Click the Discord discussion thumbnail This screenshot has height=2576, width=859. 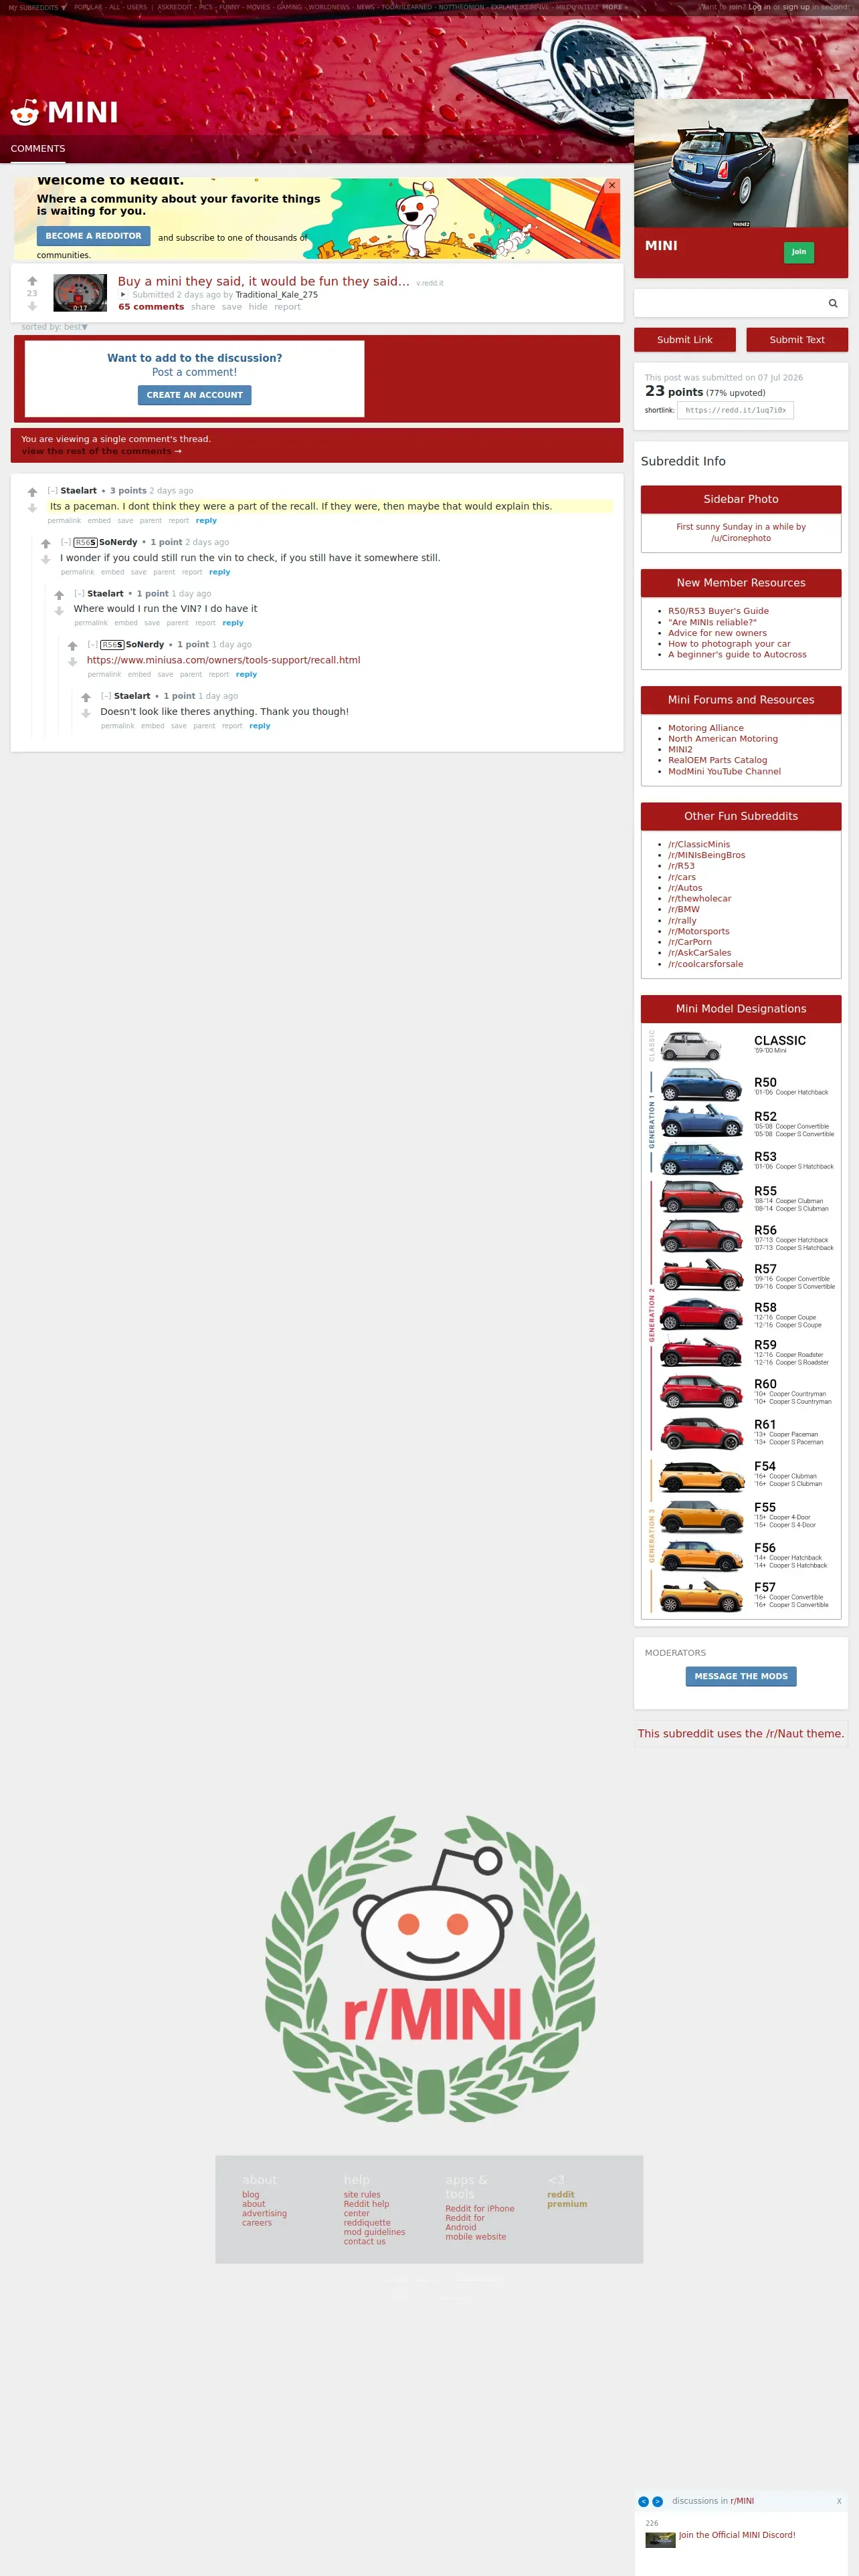pyautogui.click(x=661, y=2540)
